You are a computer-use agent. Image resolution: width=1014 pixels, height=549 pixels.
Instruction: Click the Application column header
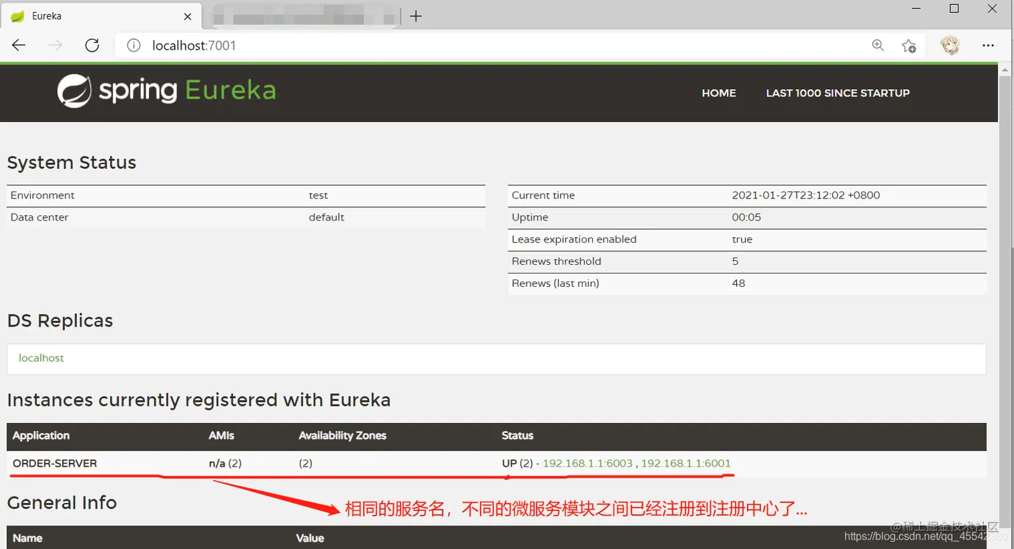41,436
